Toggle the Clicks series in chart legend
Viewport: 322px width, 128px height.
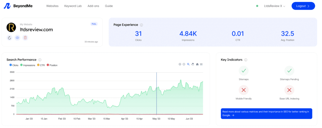pyautogui.click(x=14, y=65)
